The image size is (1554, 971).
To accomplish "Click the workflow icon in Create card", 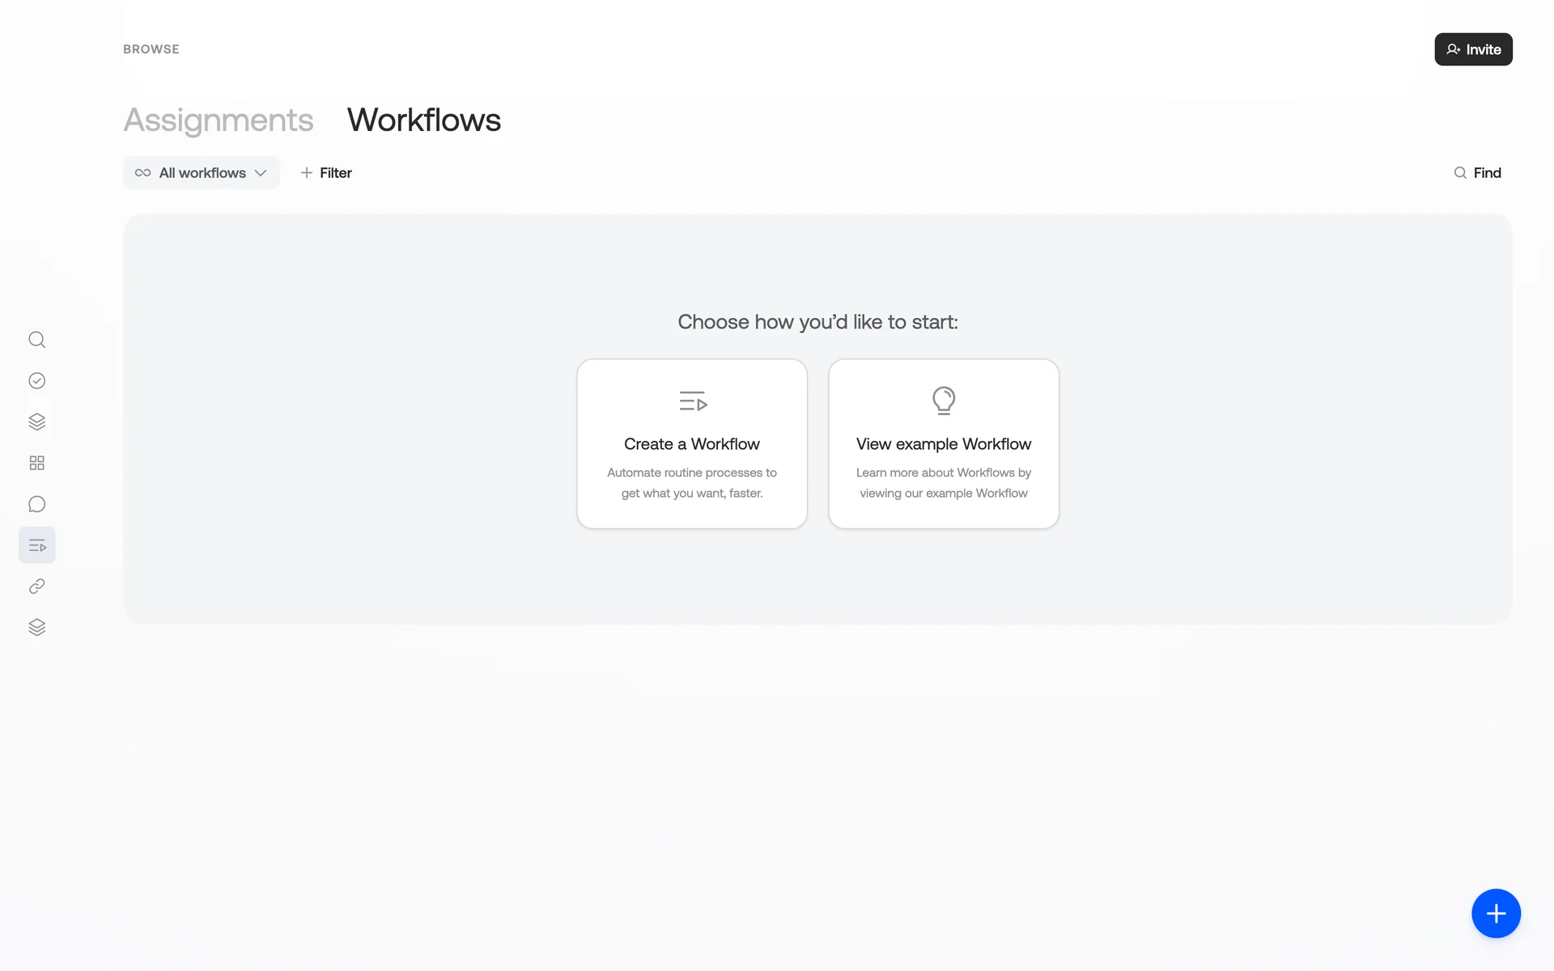I will click(x=692, y=401).
